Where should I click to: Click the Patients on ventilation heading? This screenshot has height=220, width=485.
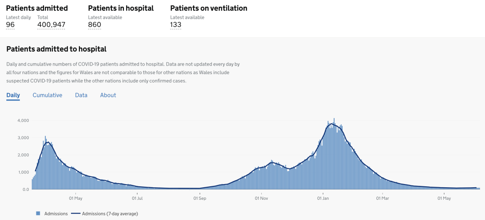click(209, 9)
